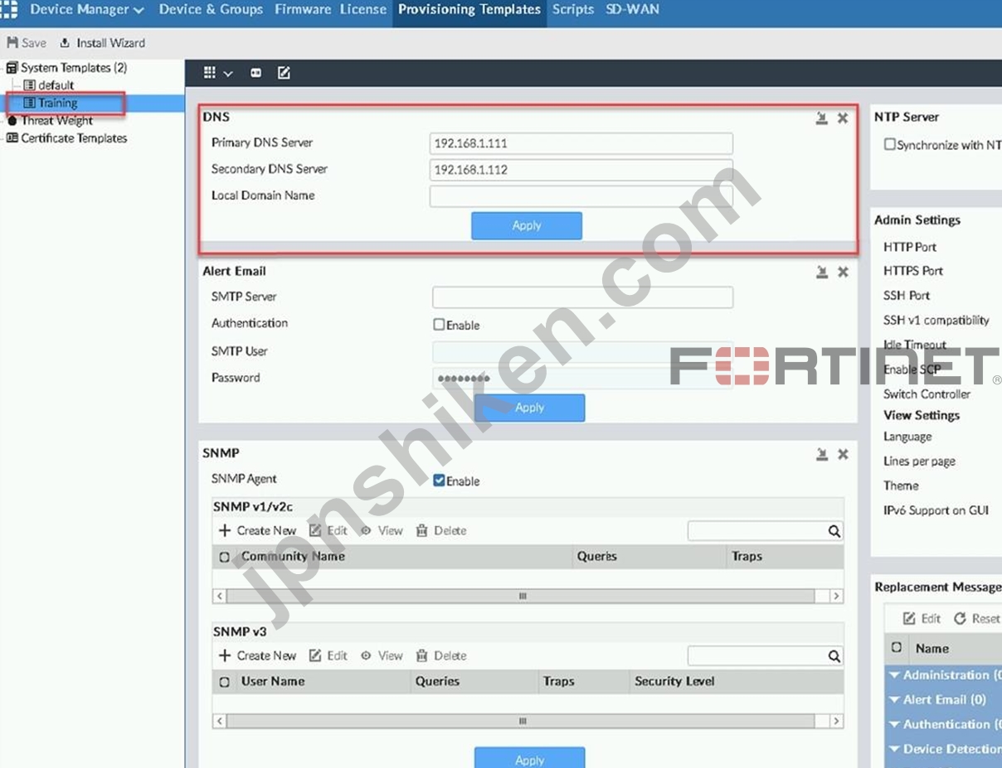Select all SNMP v3 users checkbox
Viewport: 1002px width, 768px height.
click(x=224, y=683)
